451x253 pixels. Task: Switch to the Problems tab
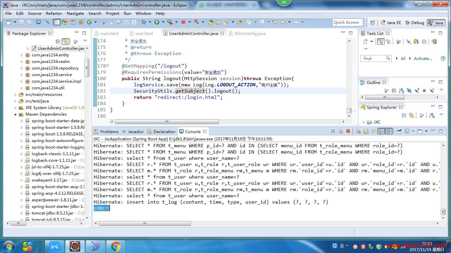pyautogui.click(x=106, y=131)
